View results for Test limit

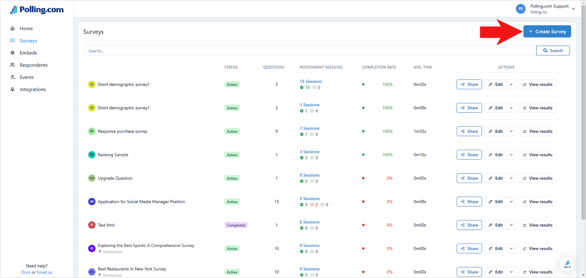click(537, 225)
